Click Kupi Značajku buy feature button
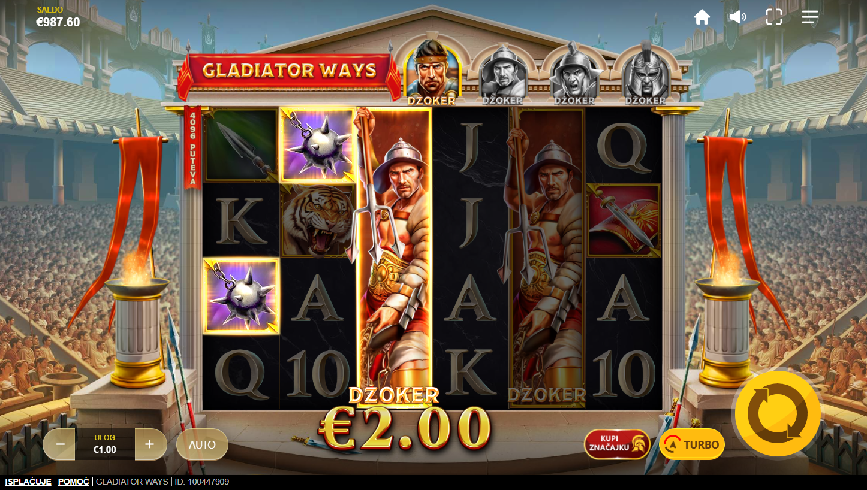The width and height of the screenshot is (867, 490). [x=618, y=444]
